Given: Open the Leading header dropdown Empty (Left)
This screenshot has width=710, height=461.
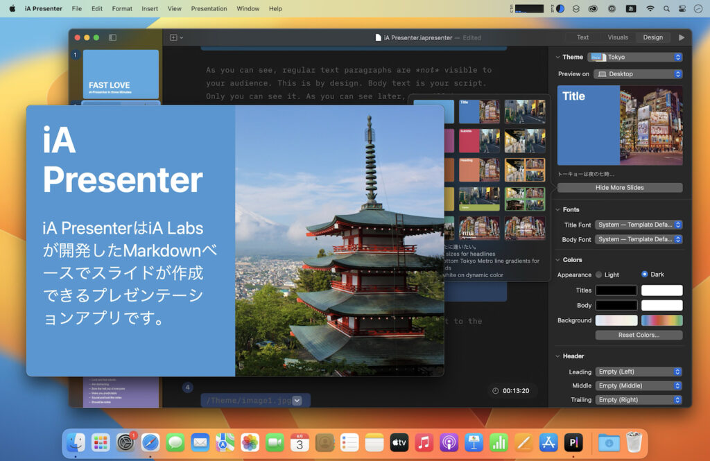Looking at the screenshot, I should pyautogui.click(x=639, y=371).
